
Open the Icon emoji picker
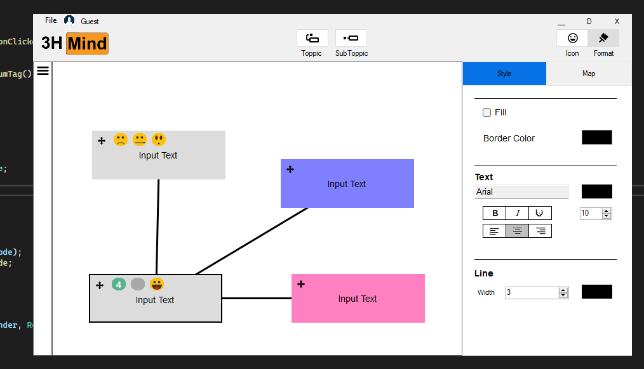click(x=572, y=38)
